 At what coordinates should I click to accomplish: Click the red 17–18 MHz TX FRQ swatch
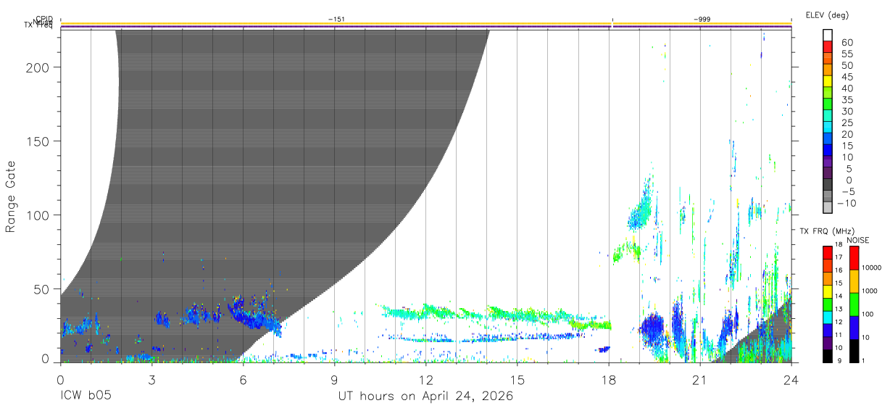827,253
